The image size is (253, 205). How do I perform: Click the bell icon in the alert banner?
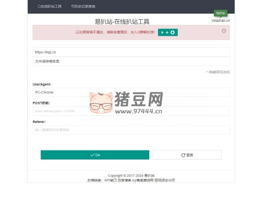[x=77, y=32]
